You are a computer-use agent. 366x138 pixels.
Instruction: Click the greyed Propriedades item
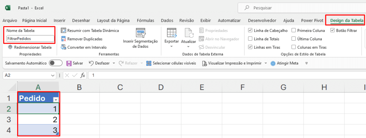(x=213, y=31)
